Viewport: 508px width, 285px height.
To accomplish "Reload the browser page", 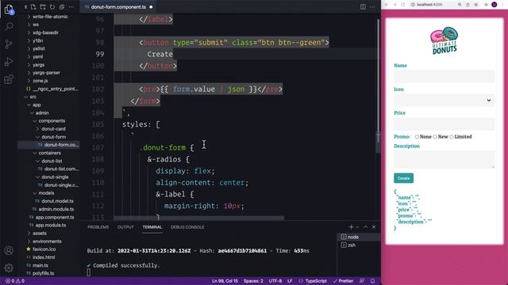I will (x=403, y=5).
